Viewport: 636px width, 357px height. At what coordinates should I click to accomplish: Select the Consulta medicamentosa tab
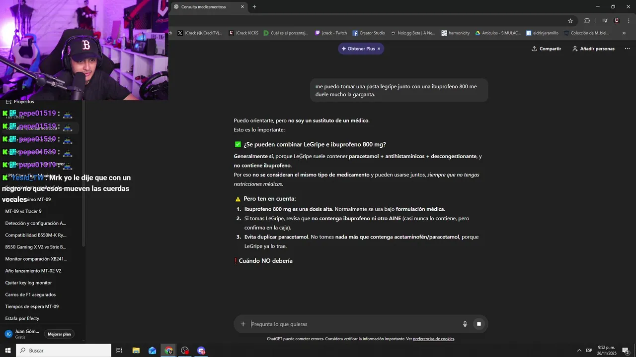(209, 7)
